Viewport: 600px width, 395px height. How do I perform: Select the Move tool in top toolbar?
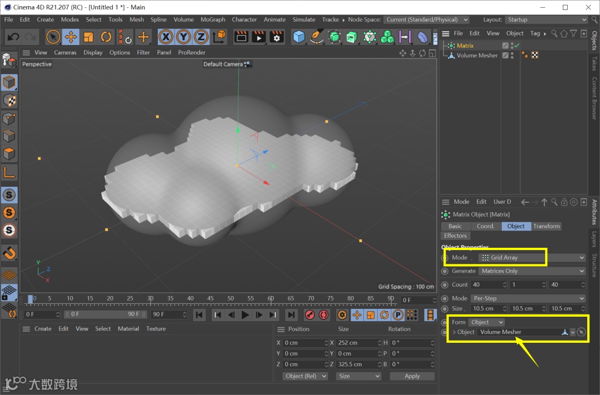(71, 37)
